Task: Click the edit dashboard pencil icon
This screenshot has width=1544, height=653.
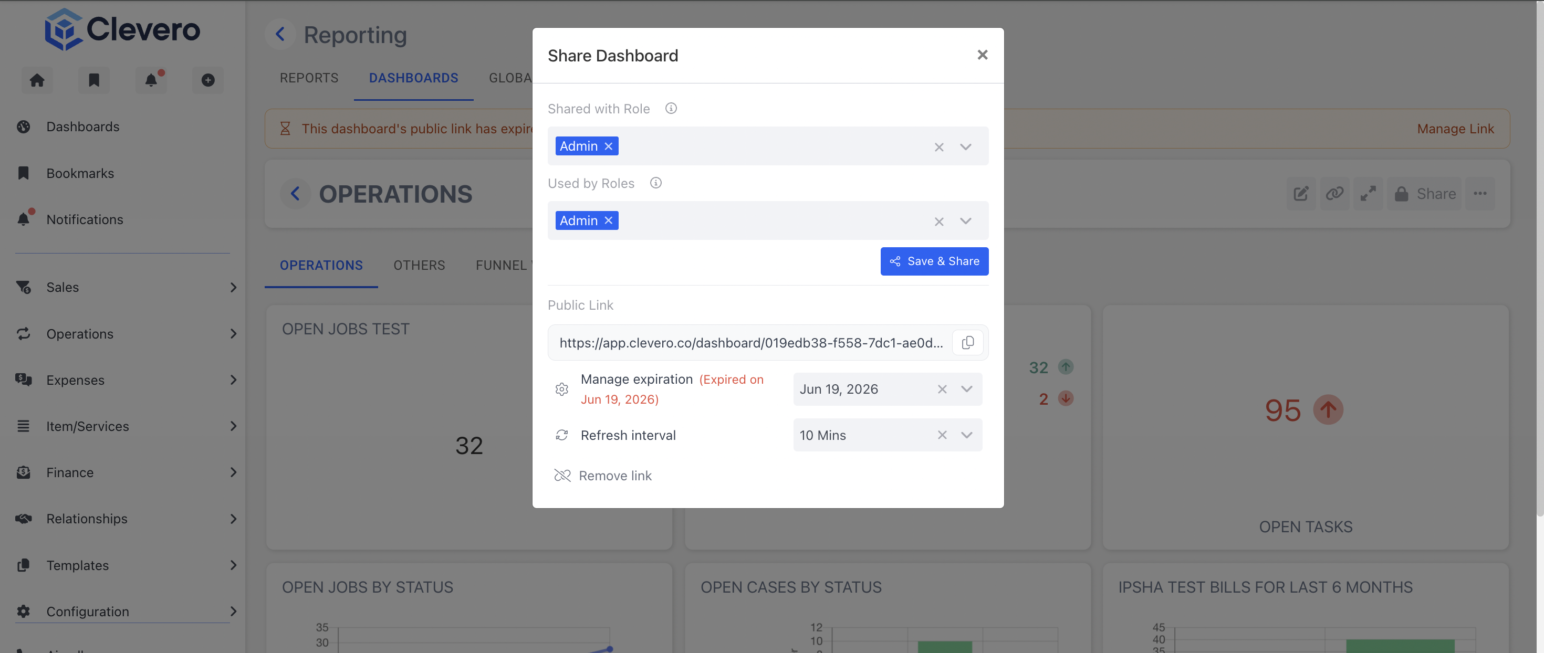Action: (x=1301, y=194)
